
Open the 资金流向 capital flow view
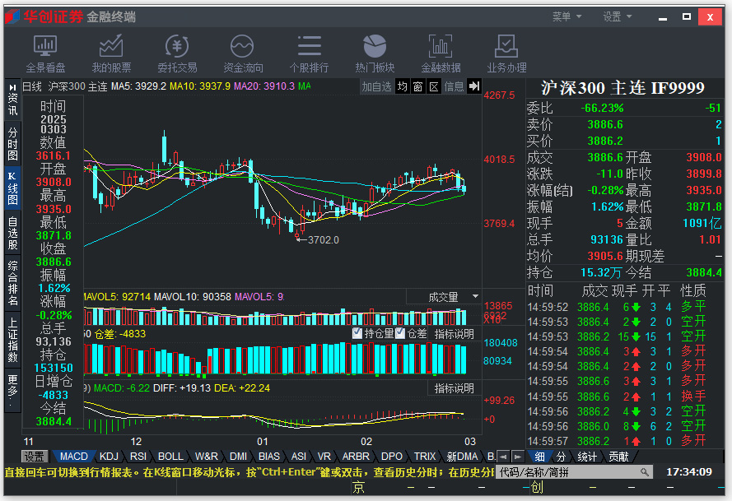pos(242,53)
